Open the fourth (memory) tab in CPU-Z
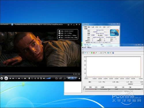This screenshot has height=108, width=144. pos(97,27)
